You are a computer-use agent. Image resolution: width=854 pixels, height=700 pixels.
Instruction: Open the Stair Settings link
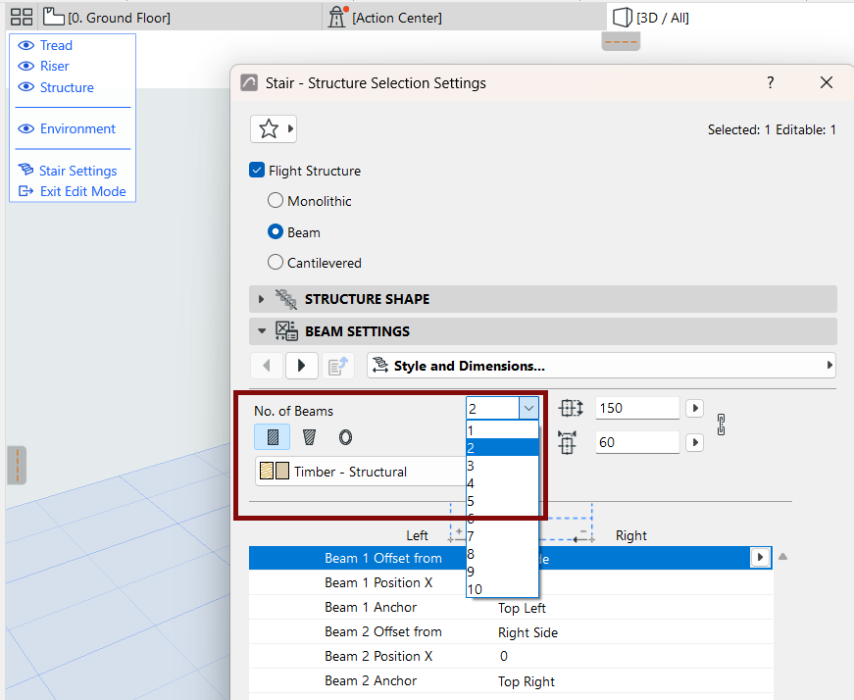[x=77, y=171]
